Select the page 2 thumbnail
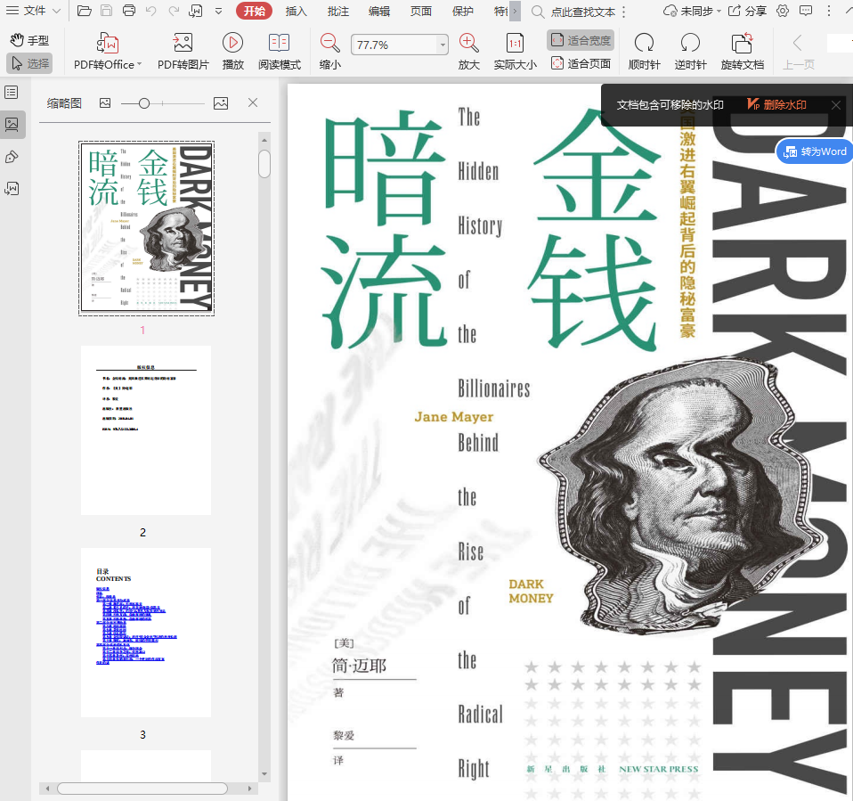 (x=146, y=429)
